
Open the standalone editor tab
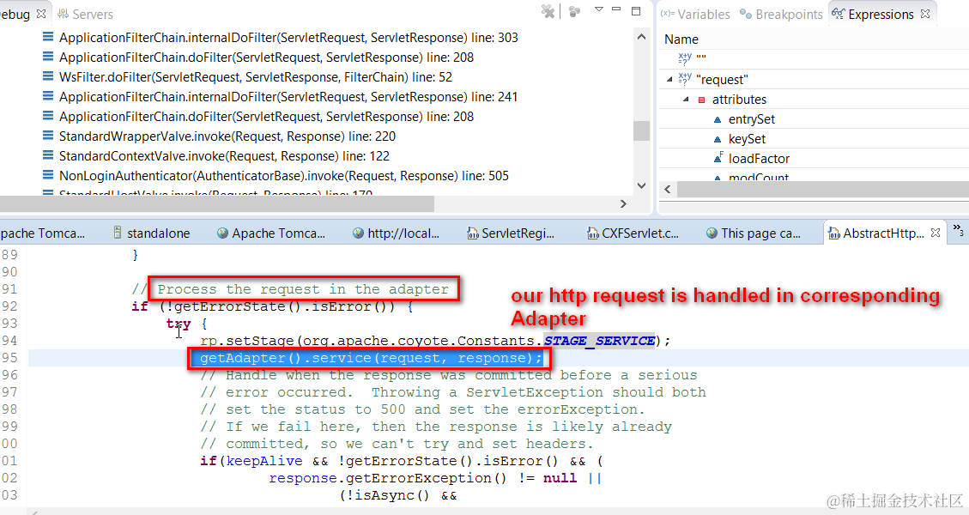tap(151, 233)
